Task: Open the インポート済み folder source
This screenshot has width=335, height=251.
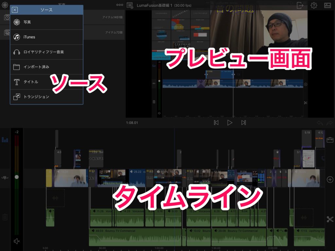Action: coord(46,67)
